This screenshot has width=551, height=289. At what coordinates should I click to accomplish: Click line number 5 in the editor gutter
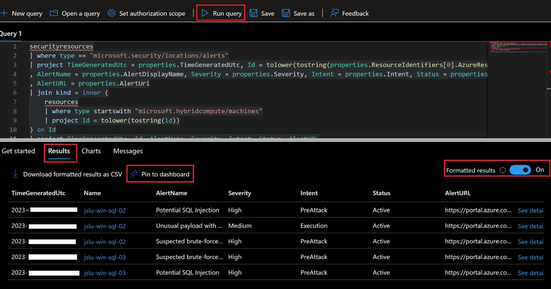pos(15,84)
